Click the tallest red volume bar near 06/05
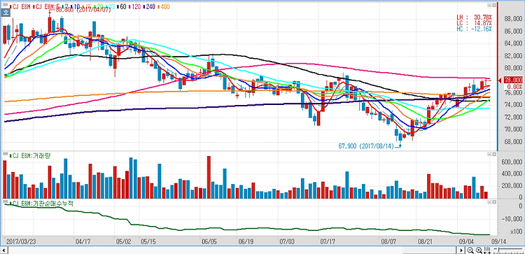This screenshot has width=525, height=254. [x=209, y=177]
